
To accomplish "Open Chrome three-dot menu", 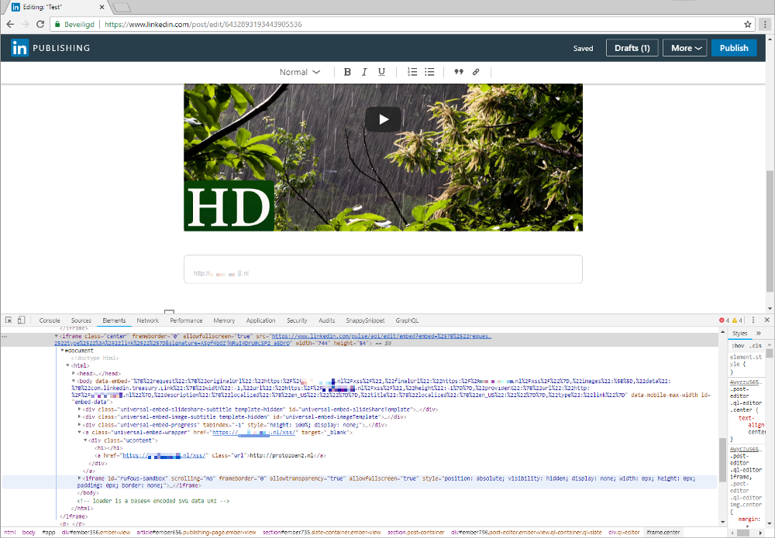I will pos(765,24).
